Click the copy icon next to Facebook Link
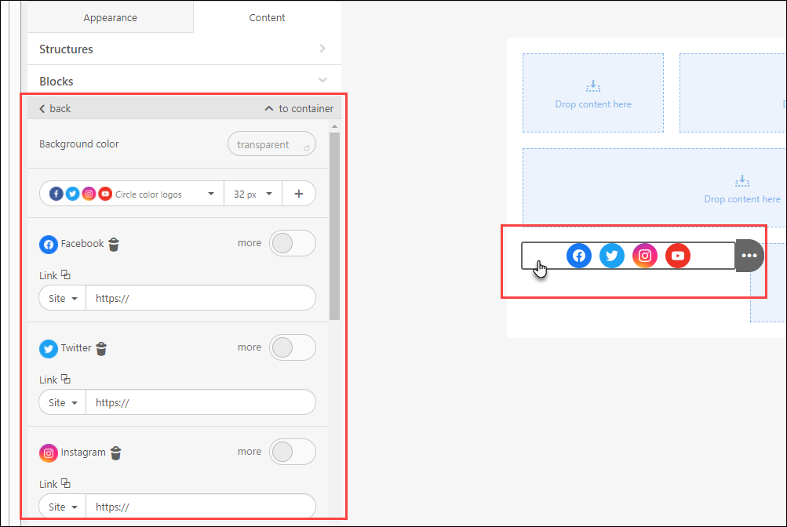Screen dimensions: 787x527 click(x=66, y=274)
